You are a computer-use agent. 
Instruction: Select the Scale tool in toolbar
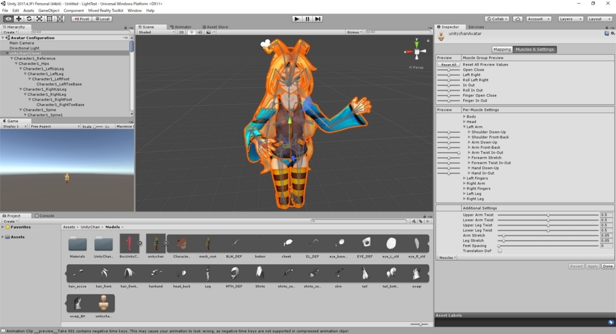(39, 19)
